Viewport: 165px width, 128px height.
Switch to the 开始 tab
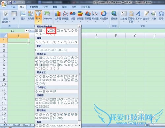[x=13, y=7]
